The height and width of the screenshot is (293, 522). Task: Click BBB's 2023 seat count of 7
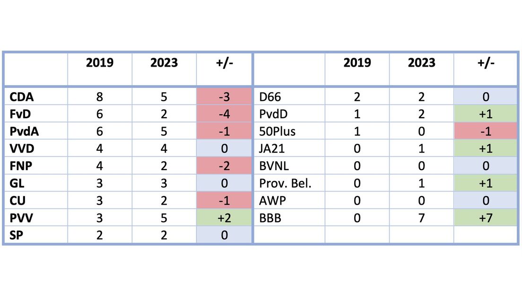tap(421, 217)
